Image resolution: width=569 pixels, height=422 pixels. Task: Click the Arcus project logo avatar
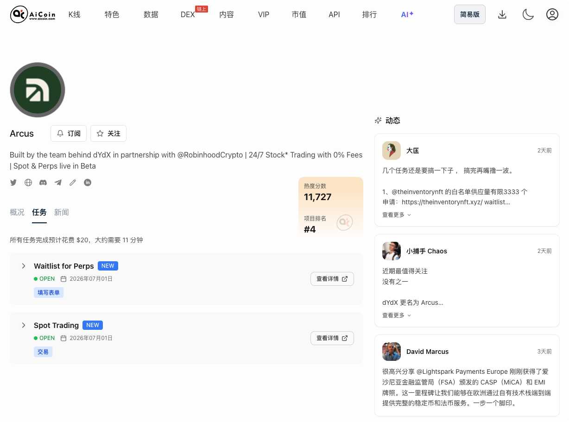[x=38, y=90]
